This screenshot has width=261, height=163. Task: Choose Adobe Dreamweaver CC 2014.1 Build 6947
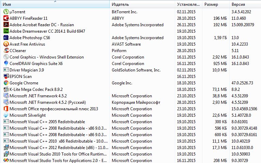point(47,31)
